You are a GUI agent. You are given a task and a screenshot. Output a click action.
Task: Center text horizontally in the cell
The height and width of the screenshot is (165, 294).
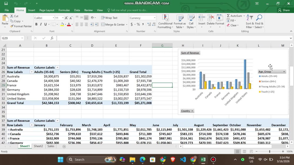[x=81, y=24]
